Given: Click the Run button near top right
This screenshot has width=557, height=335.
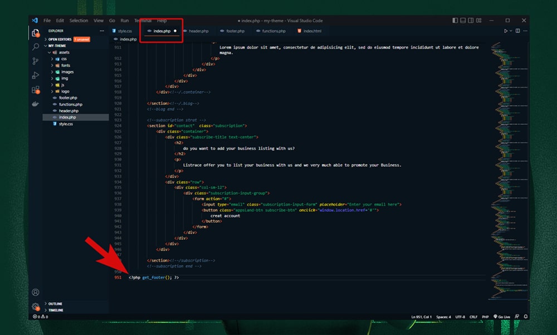Looking at the screenshot, I should click(505, 31).
